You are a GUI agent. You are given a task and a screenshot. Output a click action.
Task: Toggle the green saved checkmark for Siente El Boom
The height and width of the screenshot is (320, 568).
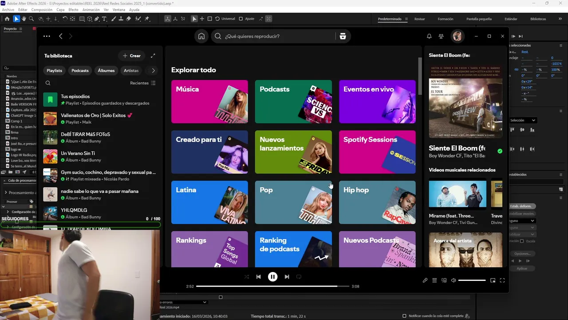click(500, 151)
